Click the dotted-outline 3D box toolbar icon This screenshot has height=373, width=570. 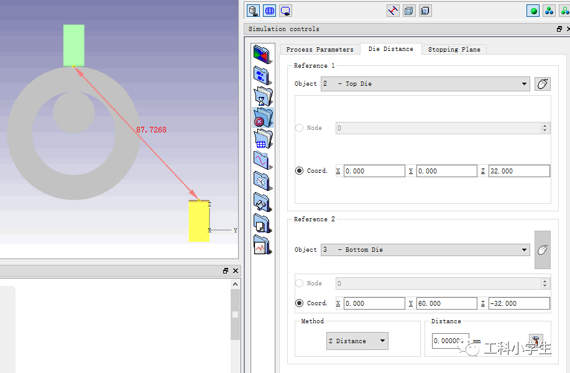(425, 11)
